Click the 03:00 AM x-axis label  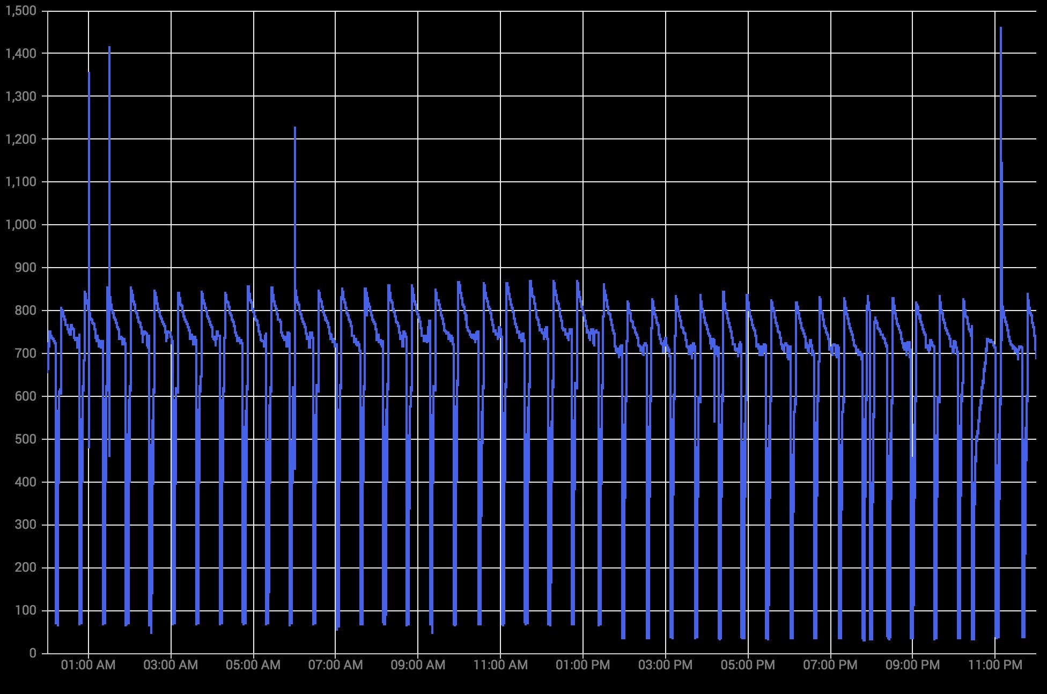171,665
